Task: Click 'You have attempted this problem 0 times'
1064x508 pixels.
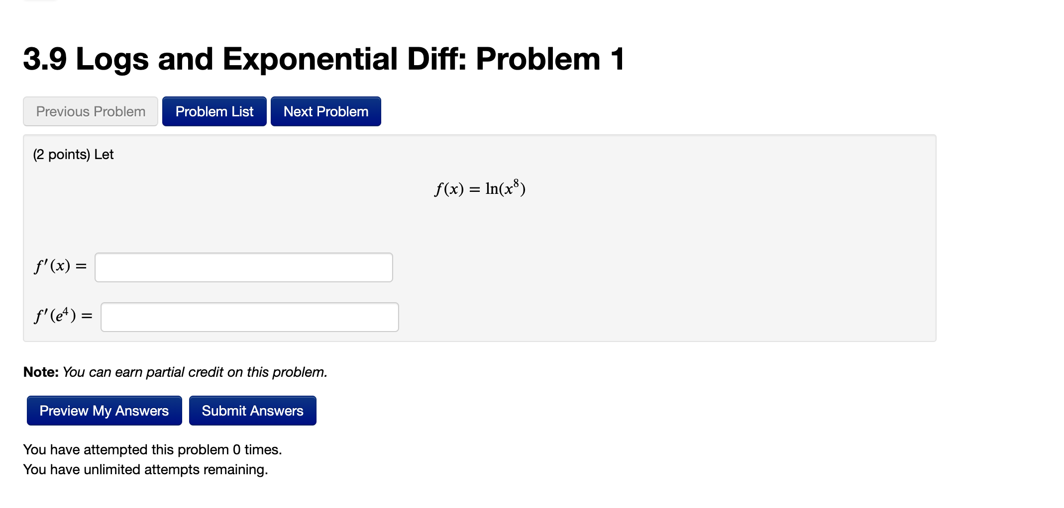Action: (x=153, y=449)
